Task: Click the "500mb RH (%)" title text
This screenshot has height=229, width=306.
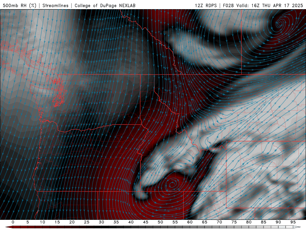Action: tap(20, 5)
